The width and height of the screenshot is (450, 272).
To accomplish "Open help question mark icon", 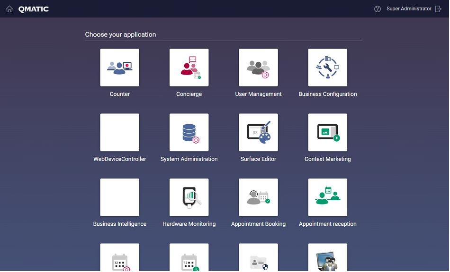I will pyautogui.click(x=378, y=9).
